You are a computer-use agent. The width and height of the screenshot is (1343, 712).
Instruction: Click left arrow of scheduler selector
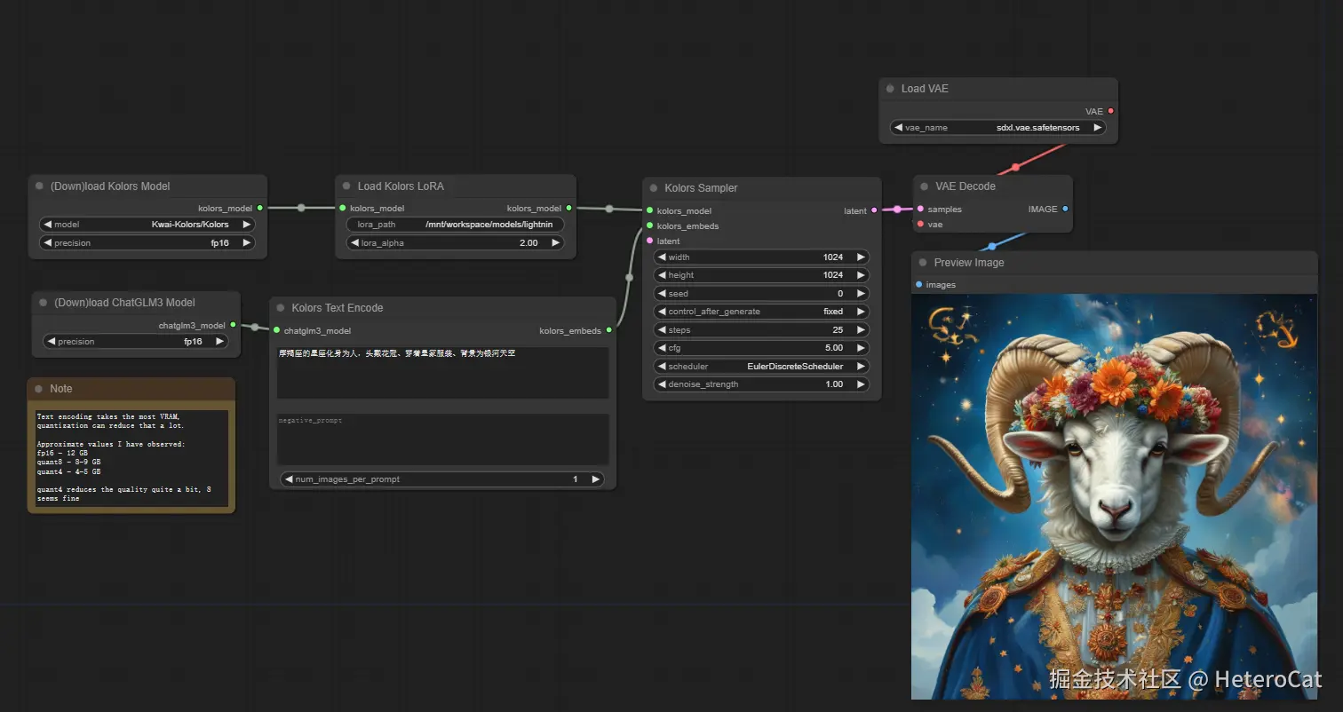point(662,367)
